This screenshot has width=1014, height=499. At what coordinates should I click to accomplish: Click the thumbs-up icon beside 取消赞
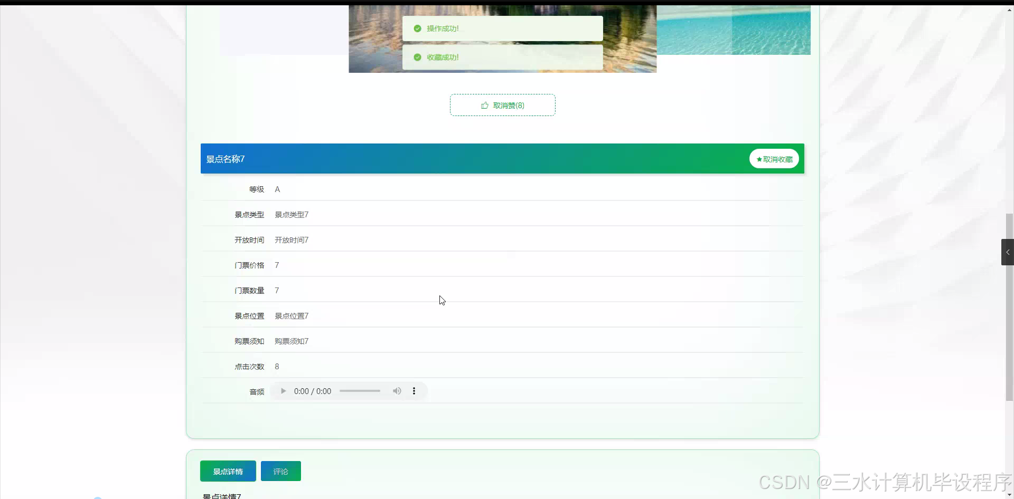484,105
